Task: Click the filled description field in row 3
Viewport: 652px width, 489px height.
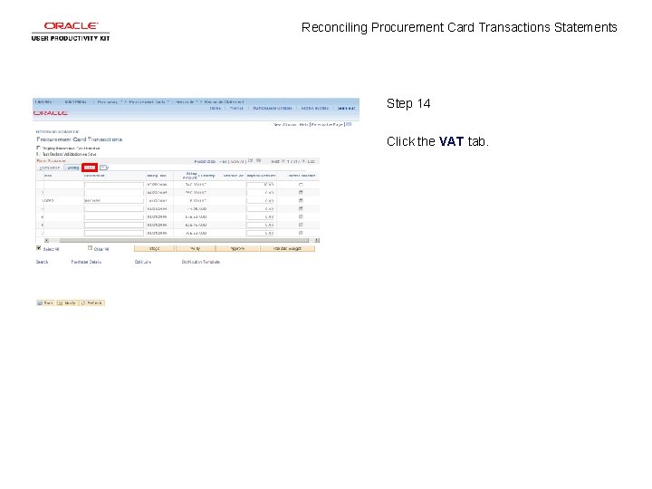Action: 114,200
